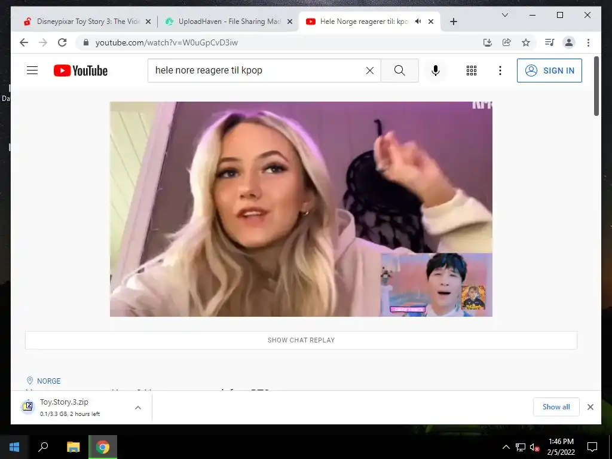Image resolution: width=612 pixels, height=459 pixels.
Task: Navigate back in Chrome
Action: click(24, 42)
